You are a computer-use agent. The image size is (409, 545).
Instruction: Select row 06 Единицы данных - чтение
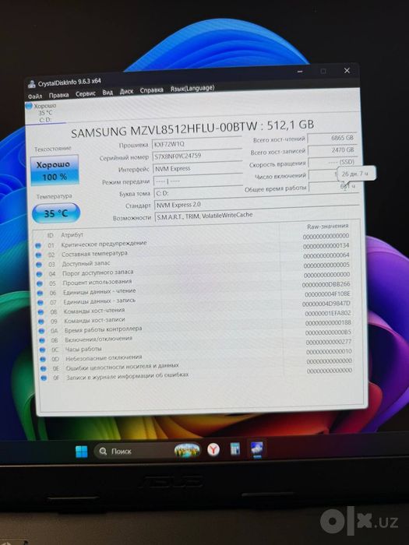(x=195, y=289)
